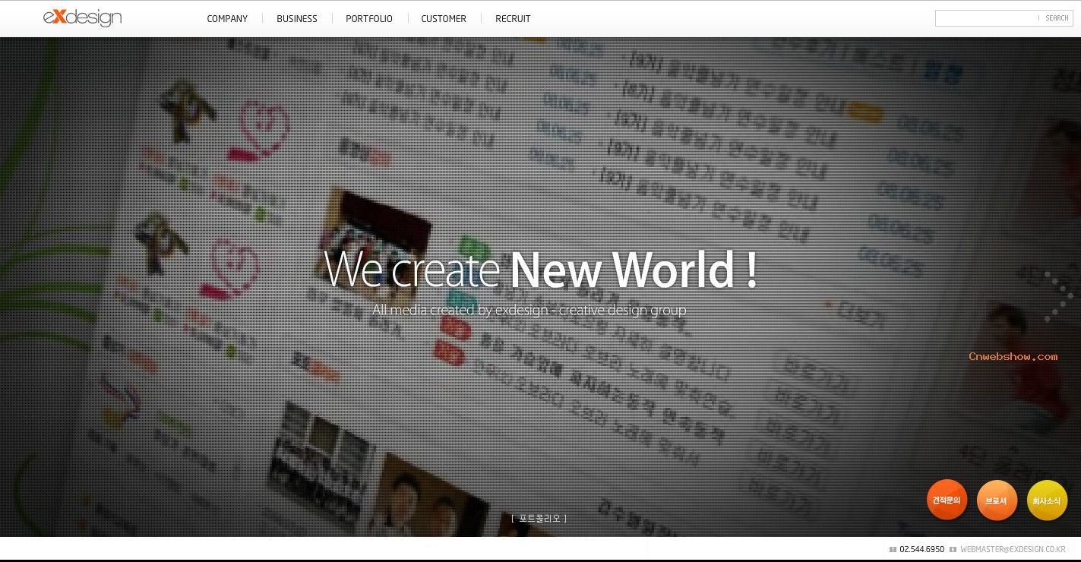Click the dotted arrow on right edge
The height and width of the screenshot is (562, 1081).
coord(1059,296)
